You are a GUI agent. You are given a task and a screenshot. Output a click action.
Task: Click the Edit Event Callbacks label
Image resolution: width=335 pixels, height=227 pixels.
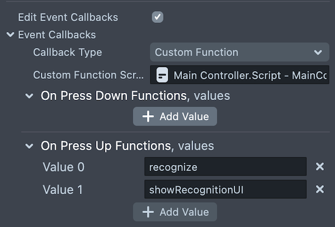(x=68, y=17)
